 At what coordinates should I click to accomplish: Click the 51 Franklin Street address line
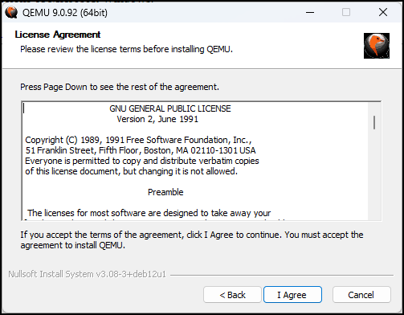coord(141,150)
